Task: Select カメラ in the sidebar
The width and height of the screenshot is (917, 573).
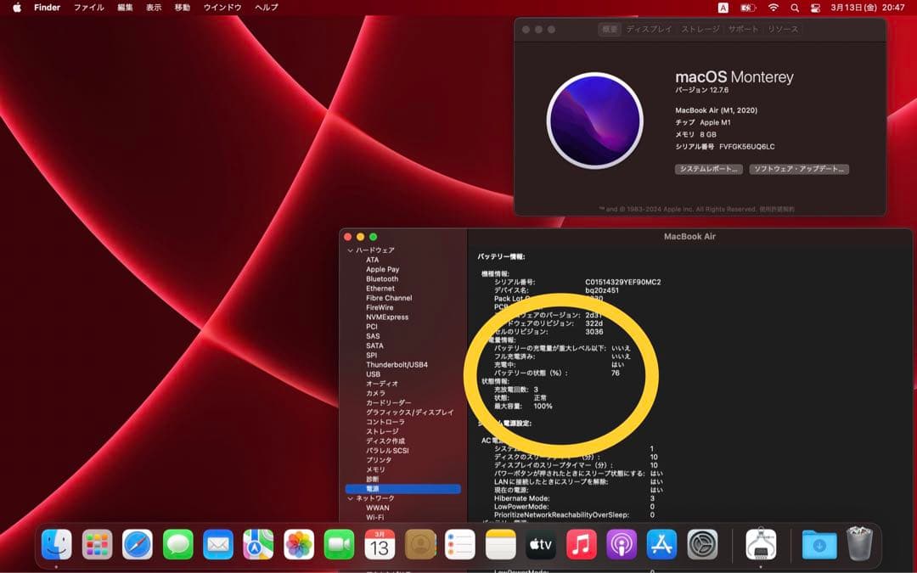Action: [375, 394]
